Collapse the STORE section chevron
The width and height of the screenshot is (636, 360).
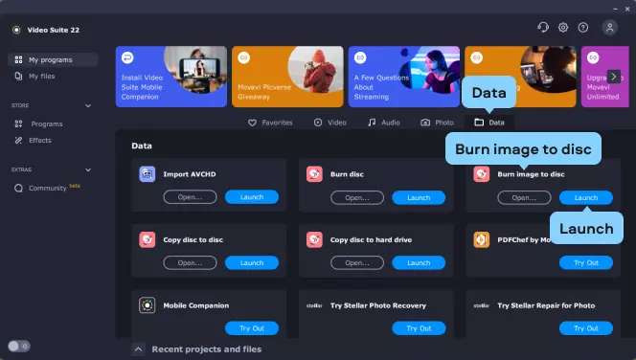pyautogui.click(x=88, y=106)
